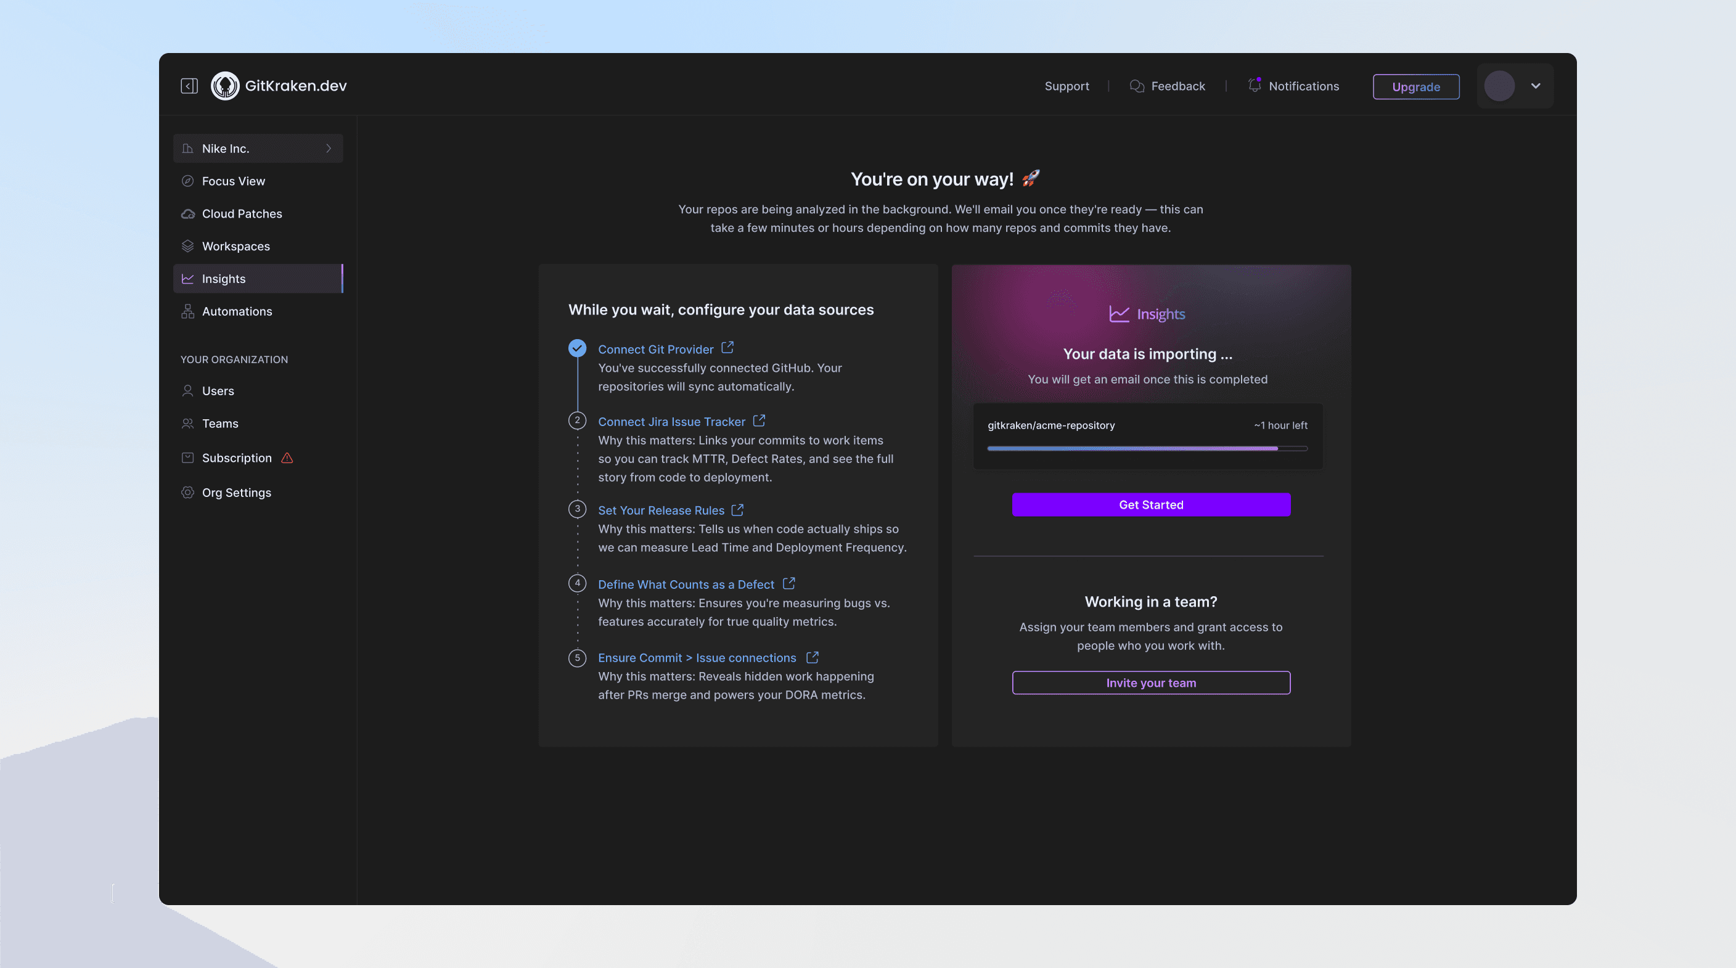1736x968 pixels.
Task: Open Set Your Release Rules link
Action: pyautogui.click(x=660, y=511)
